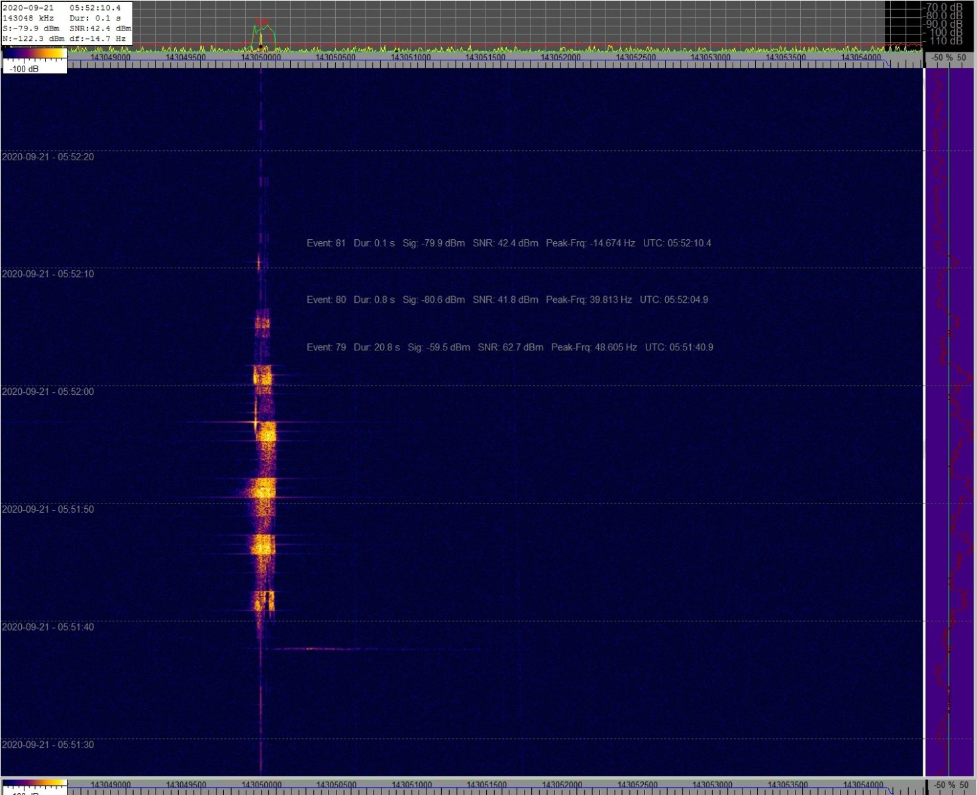Click the 'N:-122.3 dBm' noise readout
The width and height of the screenshot is (977, 795).
tap(34, 38)
